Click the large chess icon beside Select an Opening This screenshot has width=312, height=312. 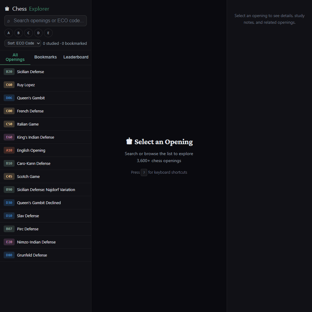(129, 141)
